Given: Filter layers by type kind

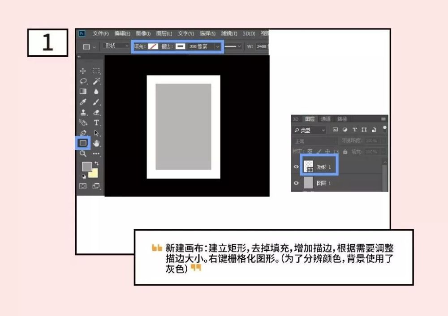Looking at the screenshot, I should tap(354, 130).
